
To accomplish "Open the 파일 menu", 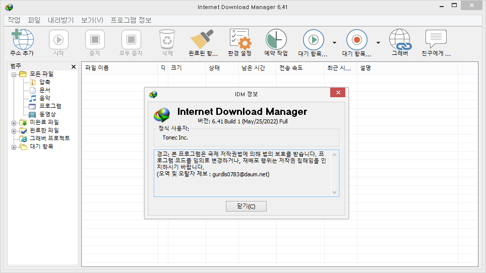I will click(34, 20).
